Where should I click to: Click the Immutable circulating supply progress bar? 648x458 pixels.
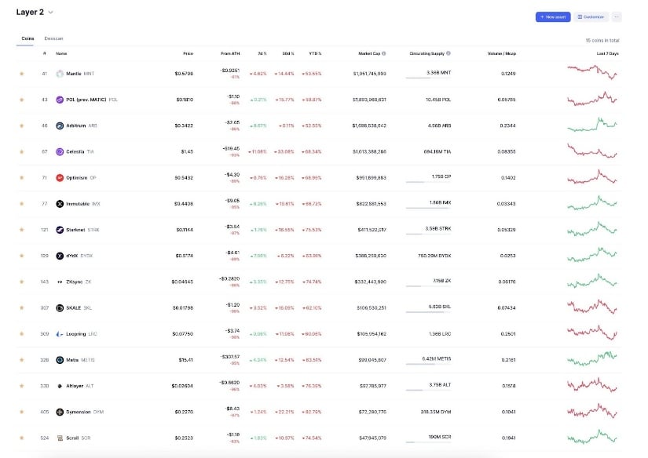428,208
